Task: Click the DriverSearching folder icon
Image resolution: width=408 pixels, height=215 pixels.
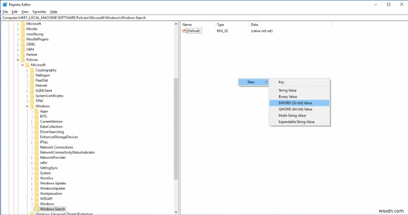Action: (x=36, y=132)
